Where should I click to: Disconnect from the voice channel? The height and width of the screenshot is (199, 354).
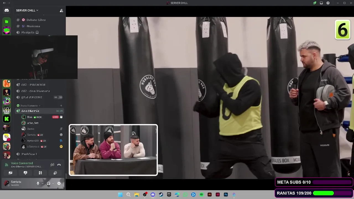[59, 165]
